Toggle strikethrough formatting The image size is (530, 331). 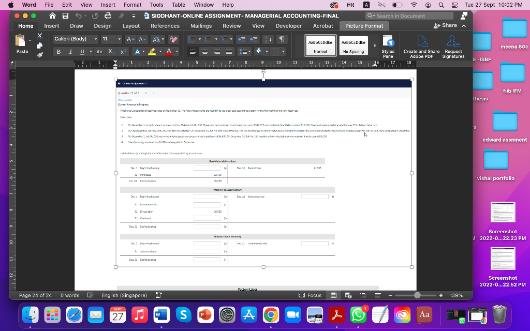tap(99, 51)
